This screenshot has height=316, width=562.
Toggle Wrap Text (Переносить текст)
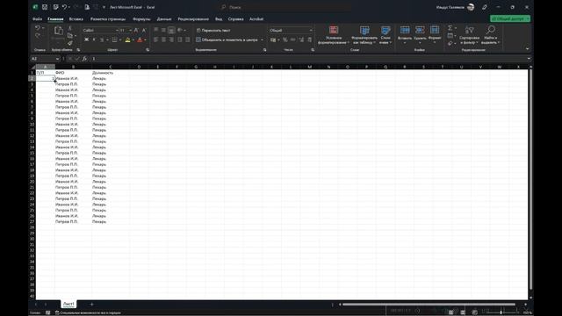(213, 31)
